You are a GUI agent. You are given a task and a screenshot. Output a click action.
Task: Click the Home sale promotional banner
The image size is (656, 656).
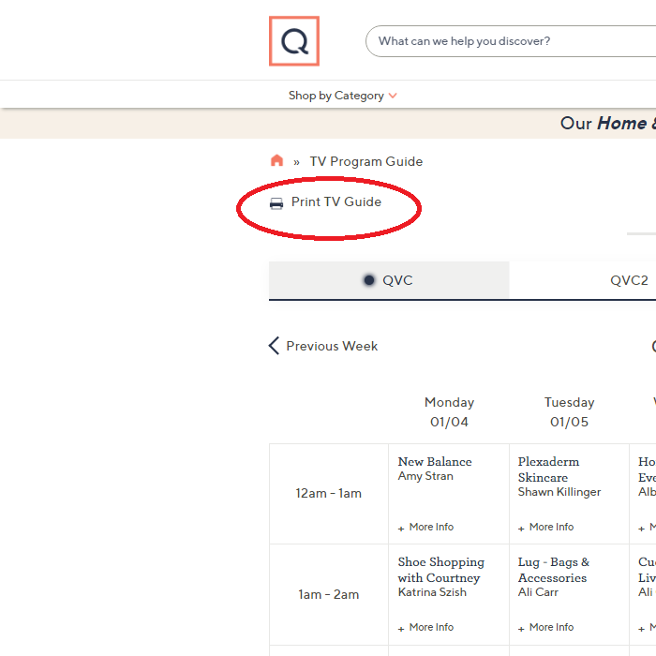tap(607, 124)
